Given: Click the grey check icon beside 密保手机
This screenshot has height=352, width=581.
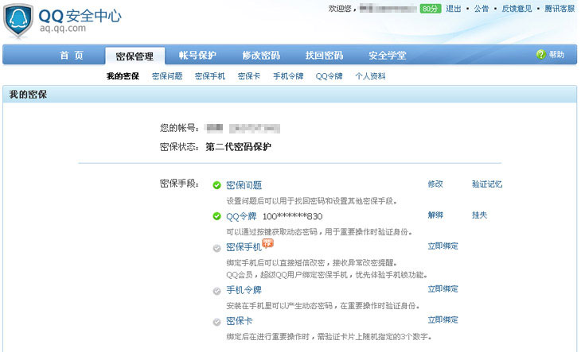Looking at the screenshot, I should tap(216, 248).
